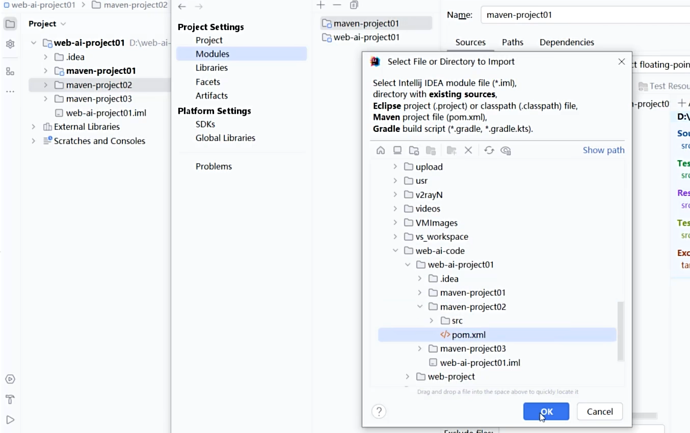Expand the VMImages folder
The height and width of the screenshot is (433, 690).
click(x=395, y=223)
